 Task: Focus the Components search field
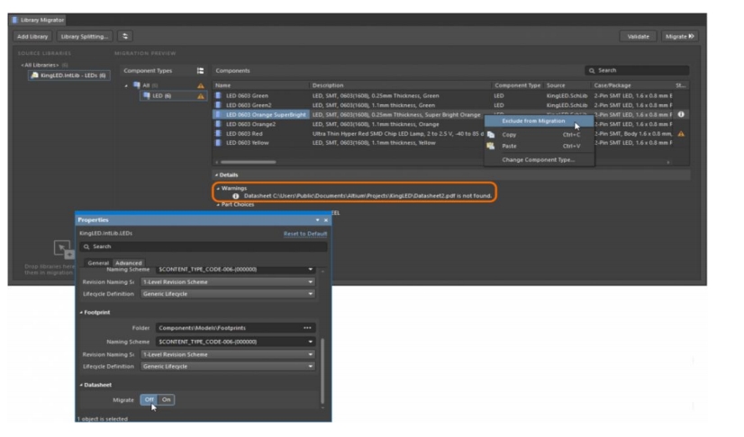click(637, 70)
